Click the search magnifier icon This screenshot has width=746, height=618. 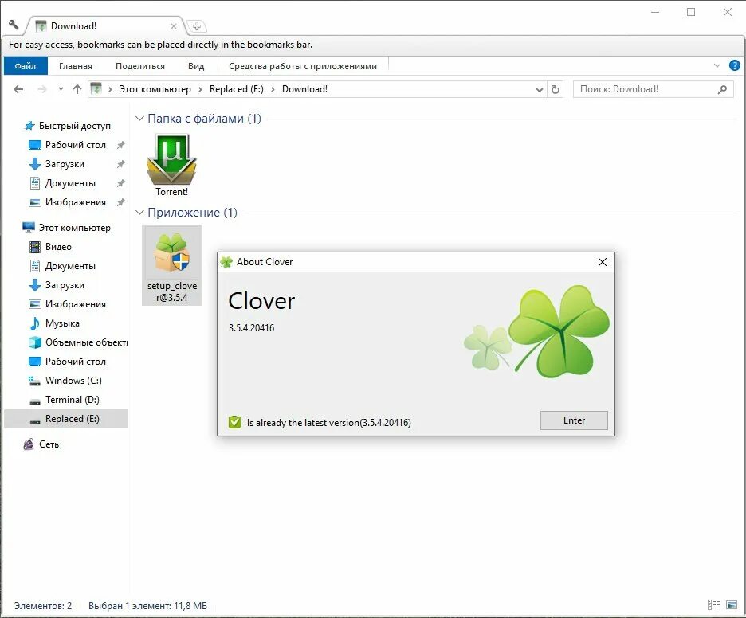[x=722, y=89]
